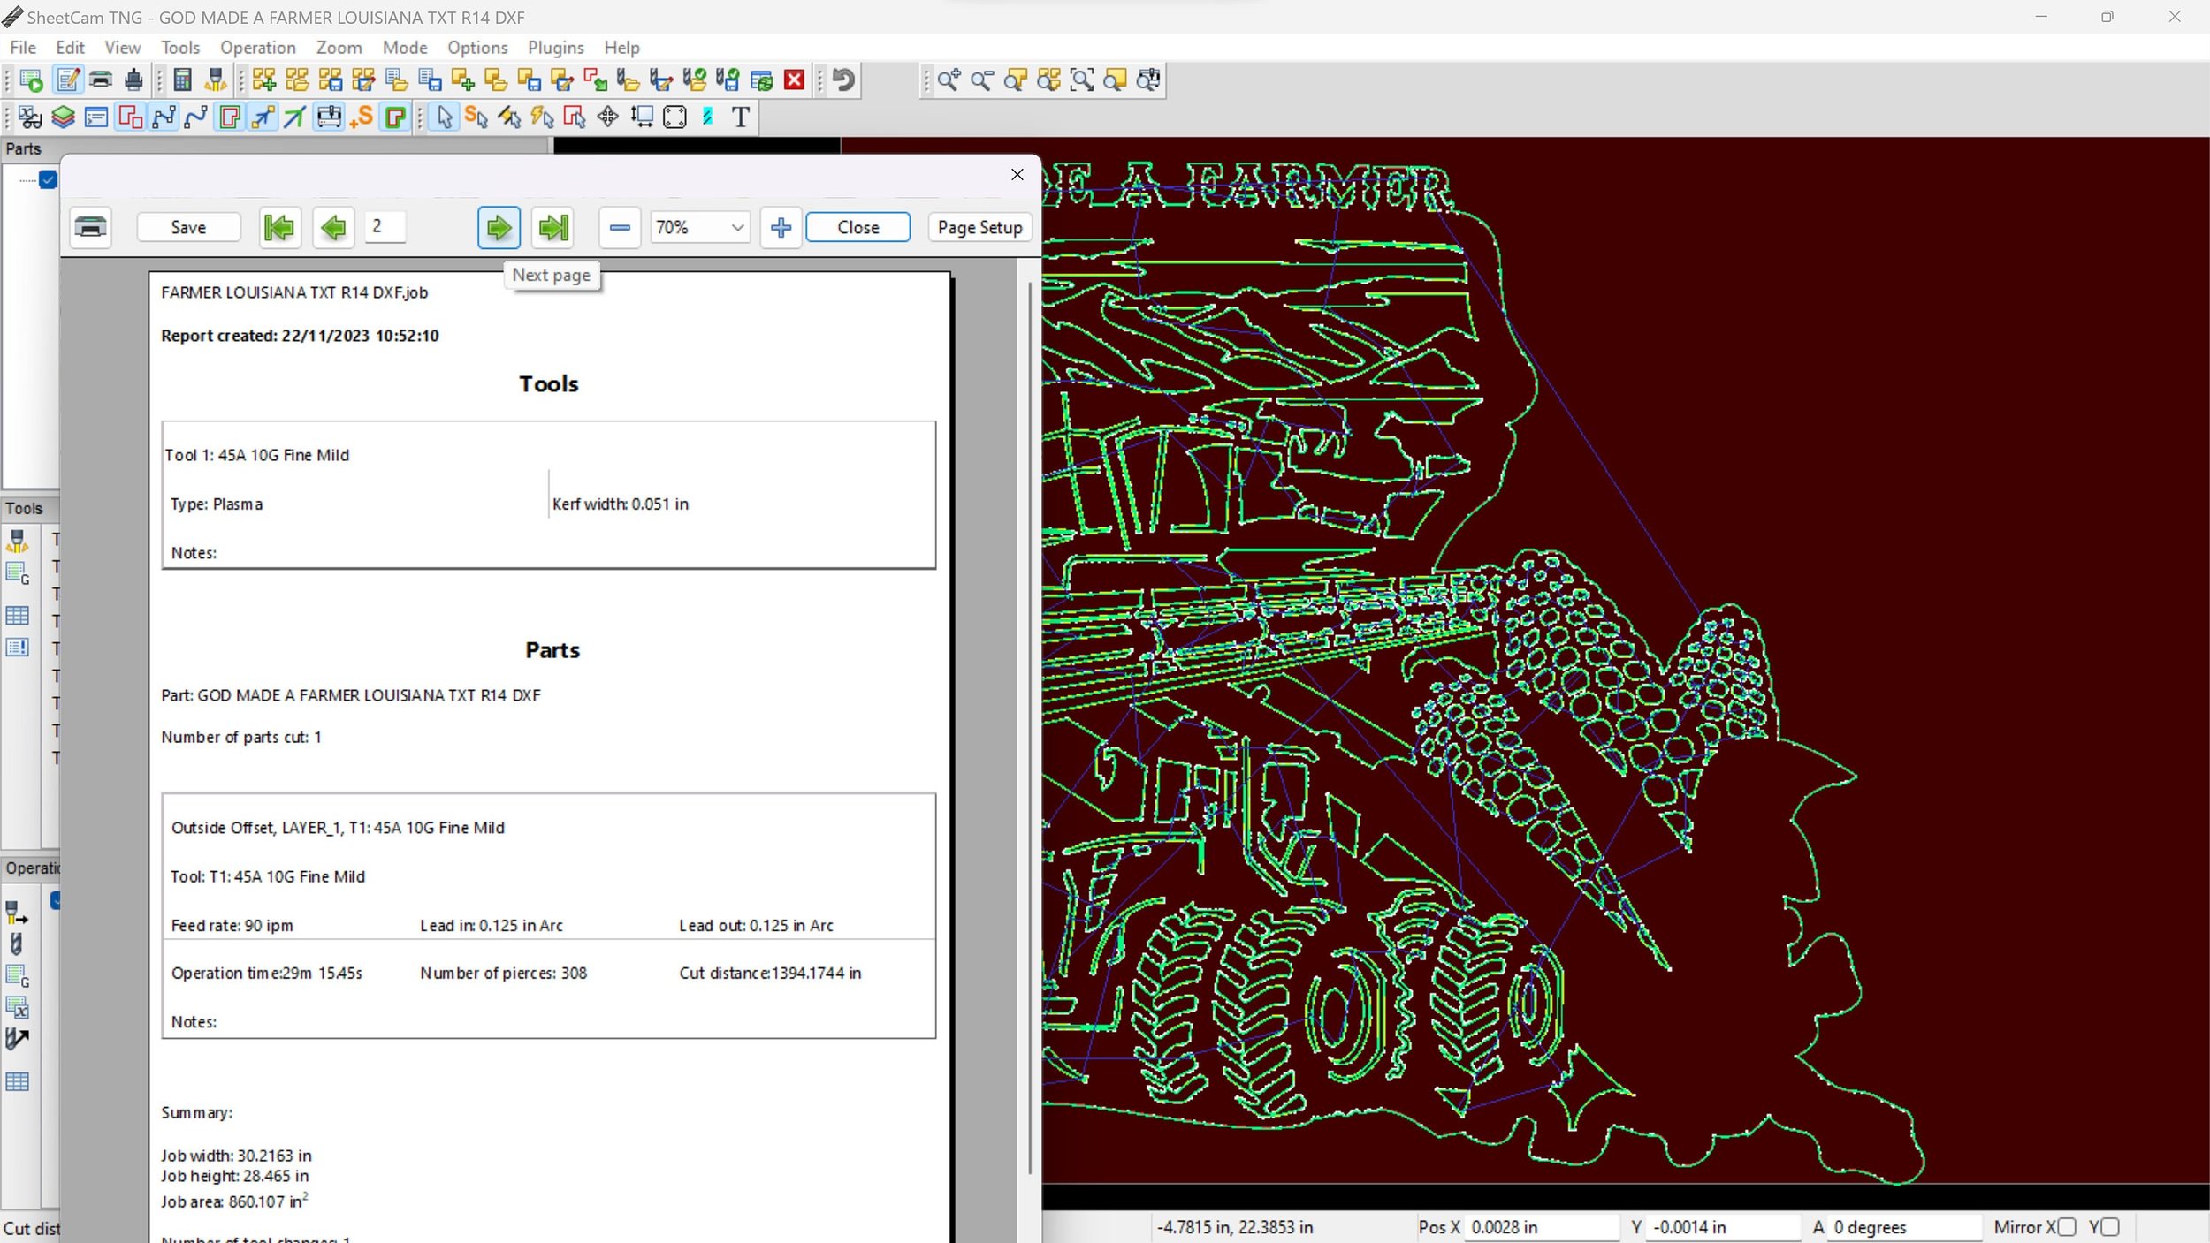Click the green rapid moves arrow icon
The width and height of the screenshot is (2210, 1243).
coord(294,117)
